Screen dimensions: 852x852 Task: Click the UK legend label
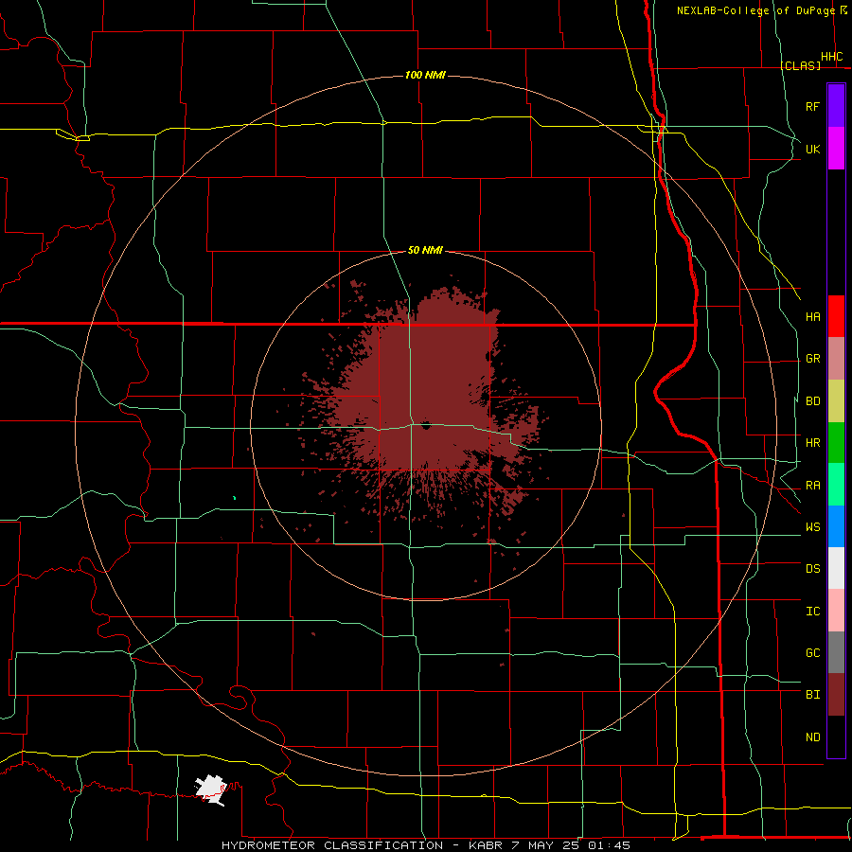tap(812, 149)
